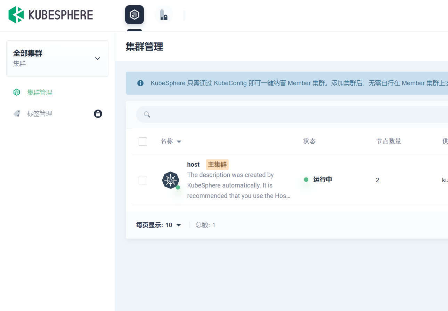Click the green 运行中 status dot
448x311 pixels.
tap(306, 180)
